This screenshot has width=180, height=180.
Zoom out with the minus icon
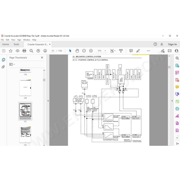pos(84,51)
